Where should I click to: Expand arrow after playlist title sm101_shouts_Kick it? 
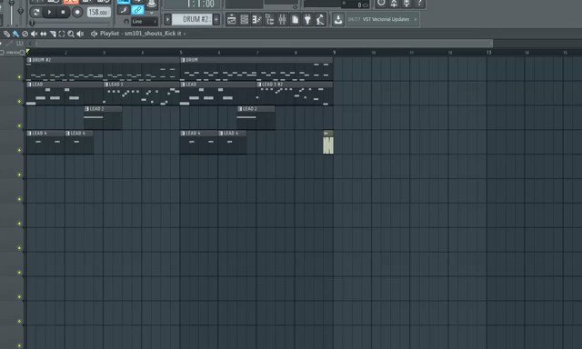(x=185, y=34)
